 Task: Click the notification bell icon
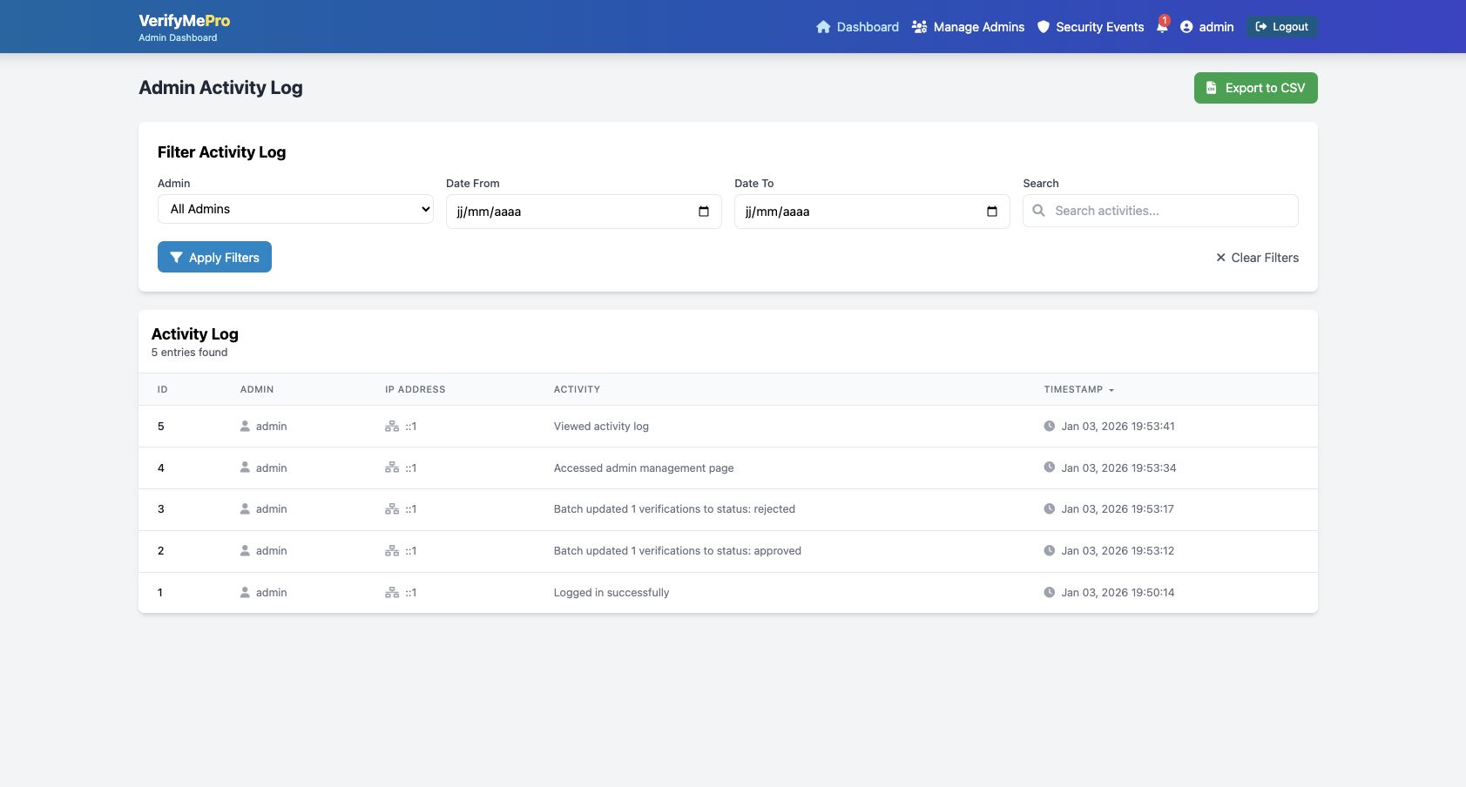tap(1161, 27)
